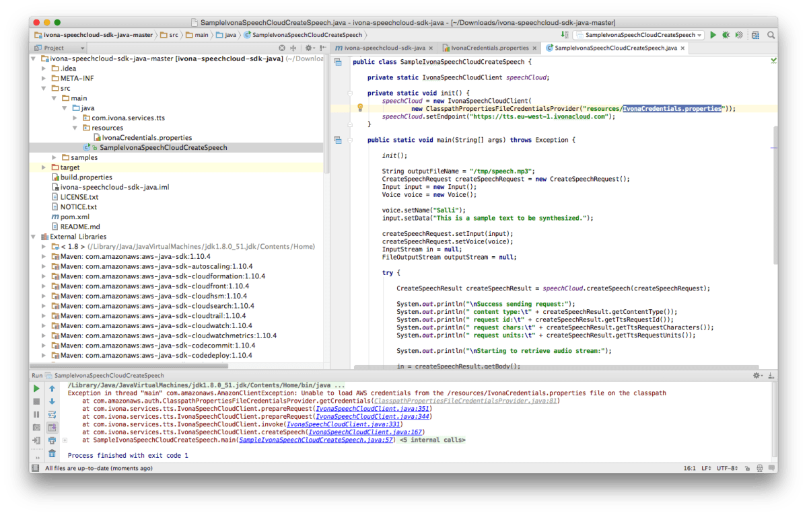
Task: Select README.md in the Project tree
Action: pyautogui.click(x=75, y=227)
